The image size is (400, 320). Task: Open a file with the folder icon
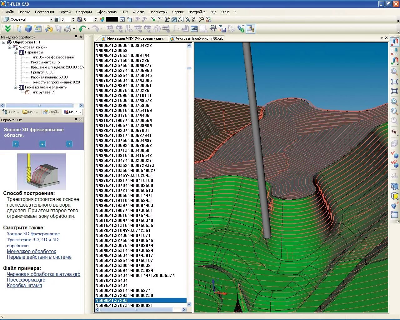point(49,29)
